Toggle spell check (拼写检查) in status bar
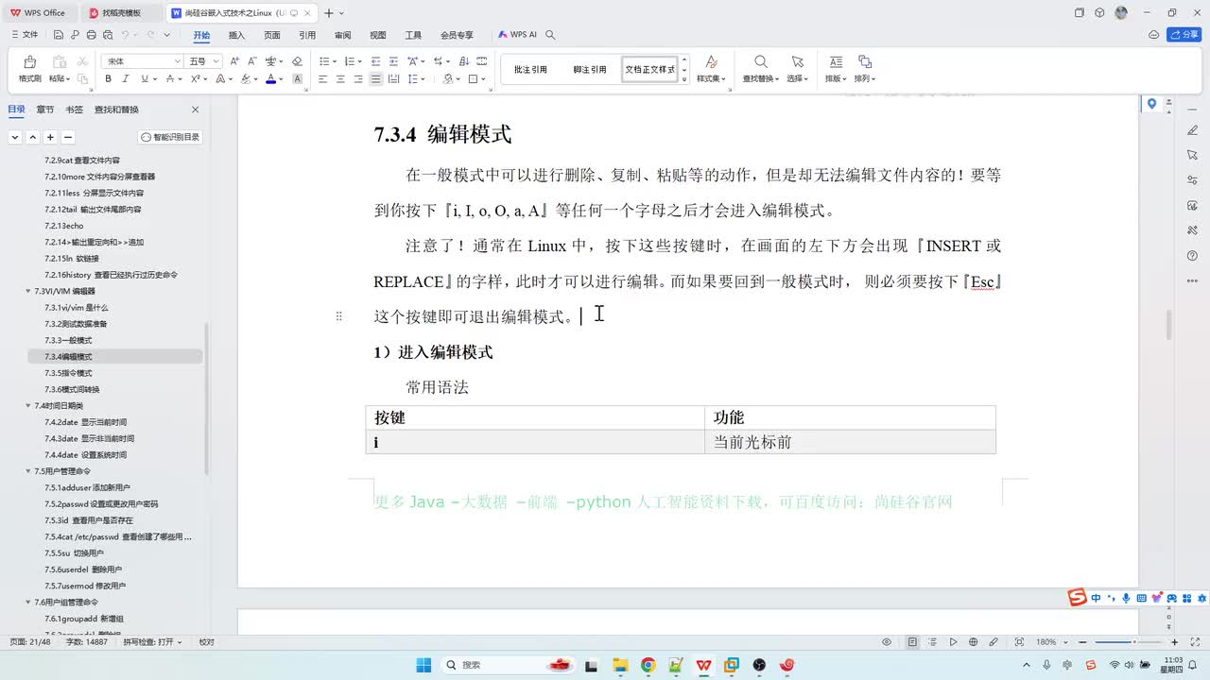 152,642
